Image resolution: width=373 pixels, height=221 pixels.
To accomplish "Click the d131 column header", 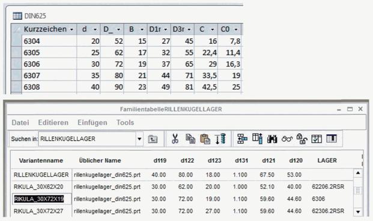I will 241,161.
